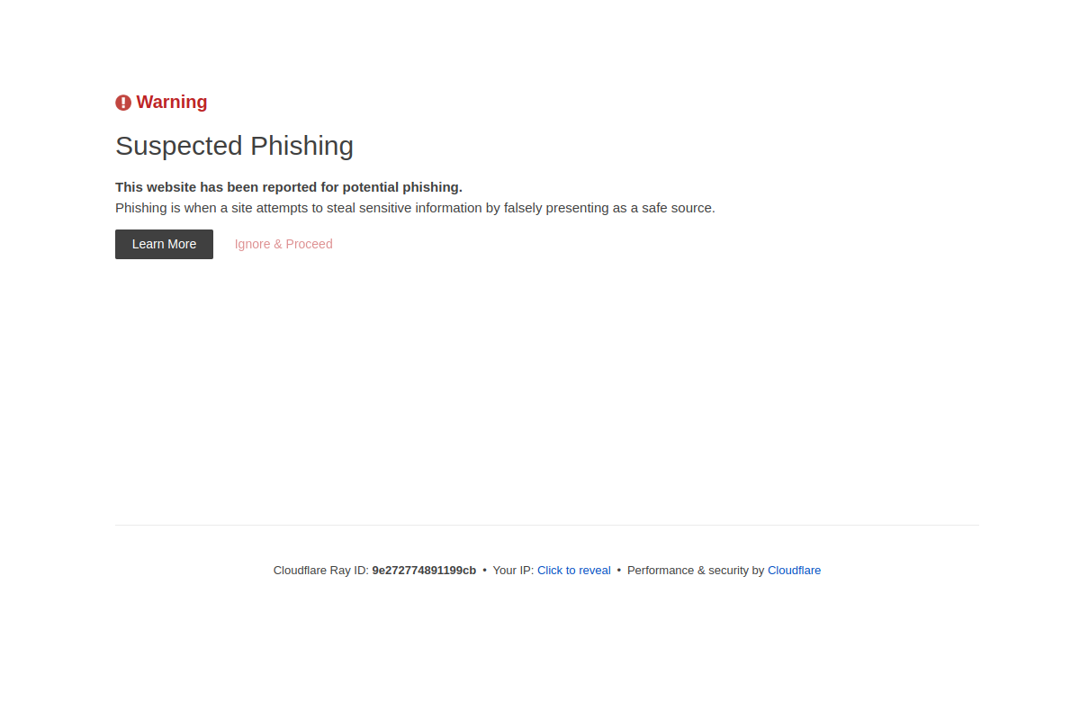The width and height of the screenshot is (1080, 720).
Task: Click the phishing definition sentence
Action: click(x=414, y=207)
